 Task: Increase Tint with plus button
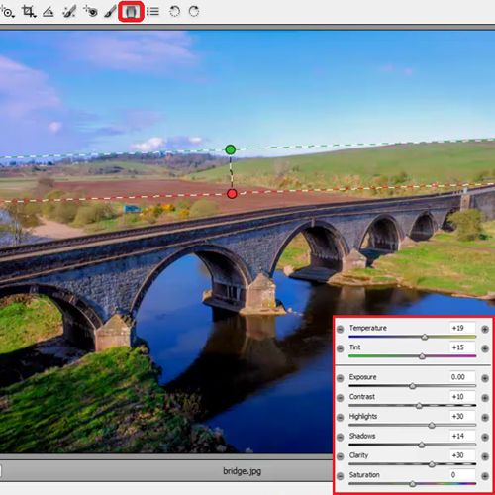pyautogui.click(x=485, y=348)
